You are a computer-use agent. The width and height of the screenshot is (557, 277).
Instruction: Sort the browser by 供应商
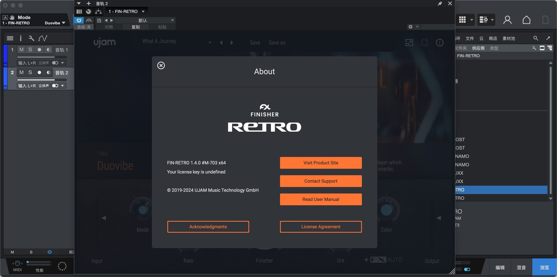[478, 48]
